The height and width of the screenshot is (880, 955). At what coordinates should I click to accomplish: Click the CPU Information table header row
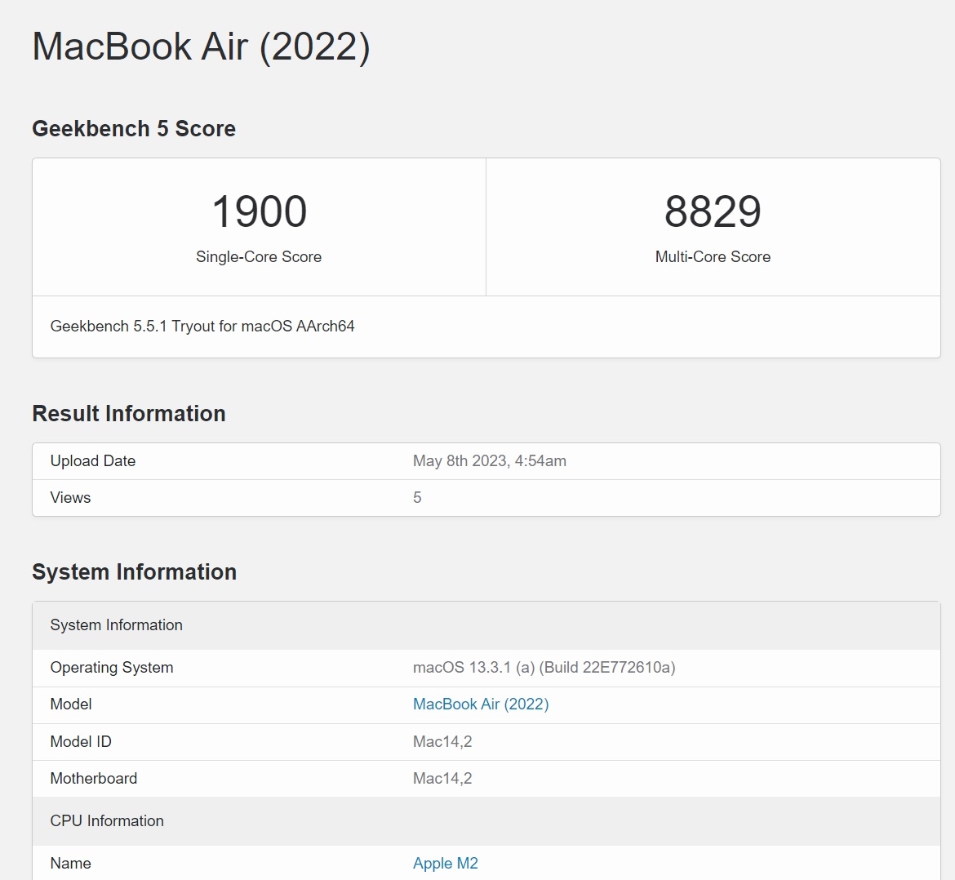(x=486, y=821)
